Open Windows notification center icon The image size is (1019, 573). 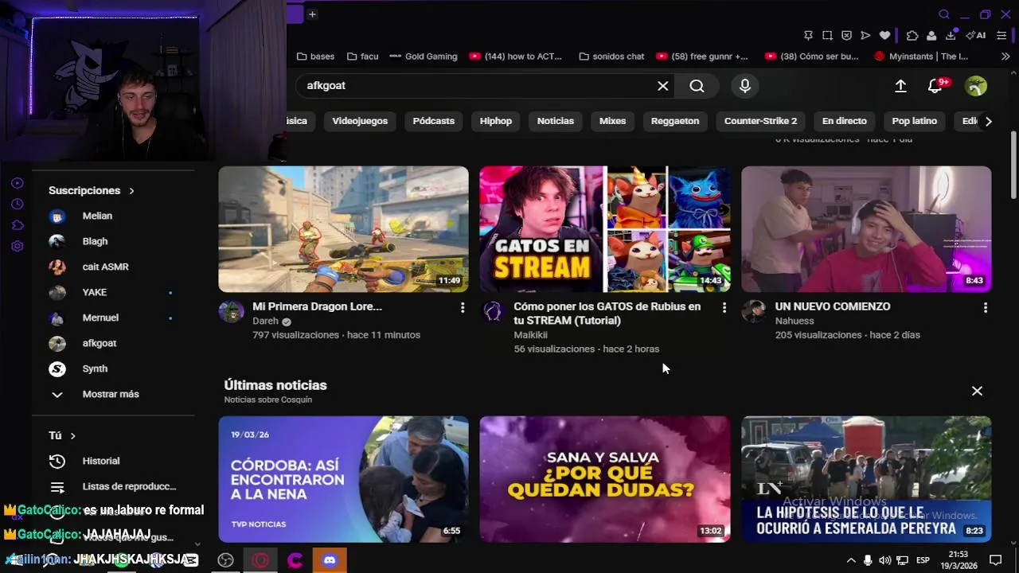(x=995, y=560)
